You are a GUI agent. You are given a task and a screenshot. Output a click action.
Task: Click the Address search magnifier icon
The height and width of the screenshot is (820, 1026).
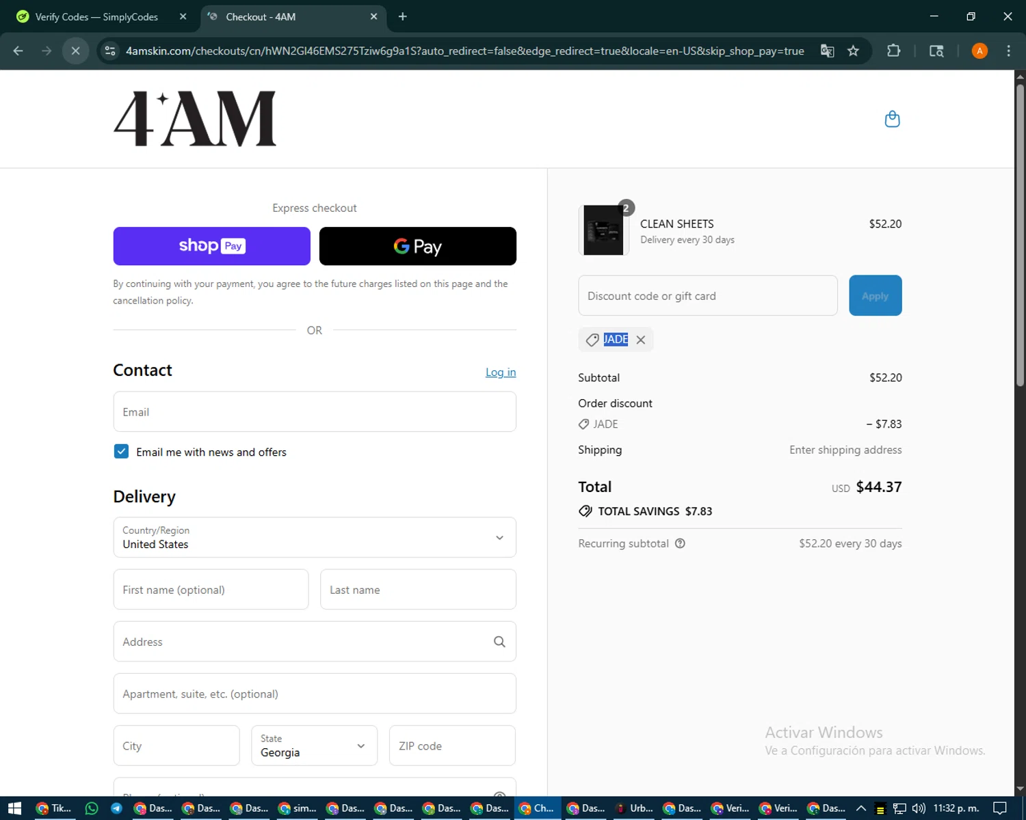point(499,642)
